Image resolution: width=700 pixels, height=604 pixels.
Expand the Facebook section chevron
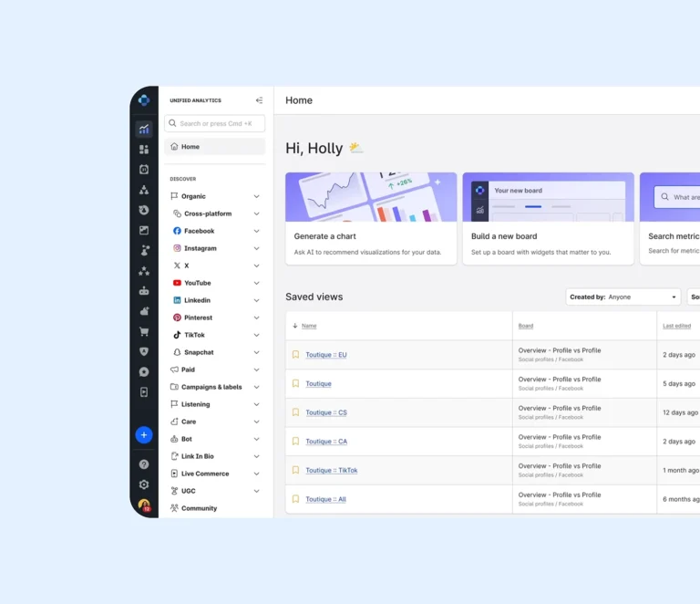(x=256, y=231)
